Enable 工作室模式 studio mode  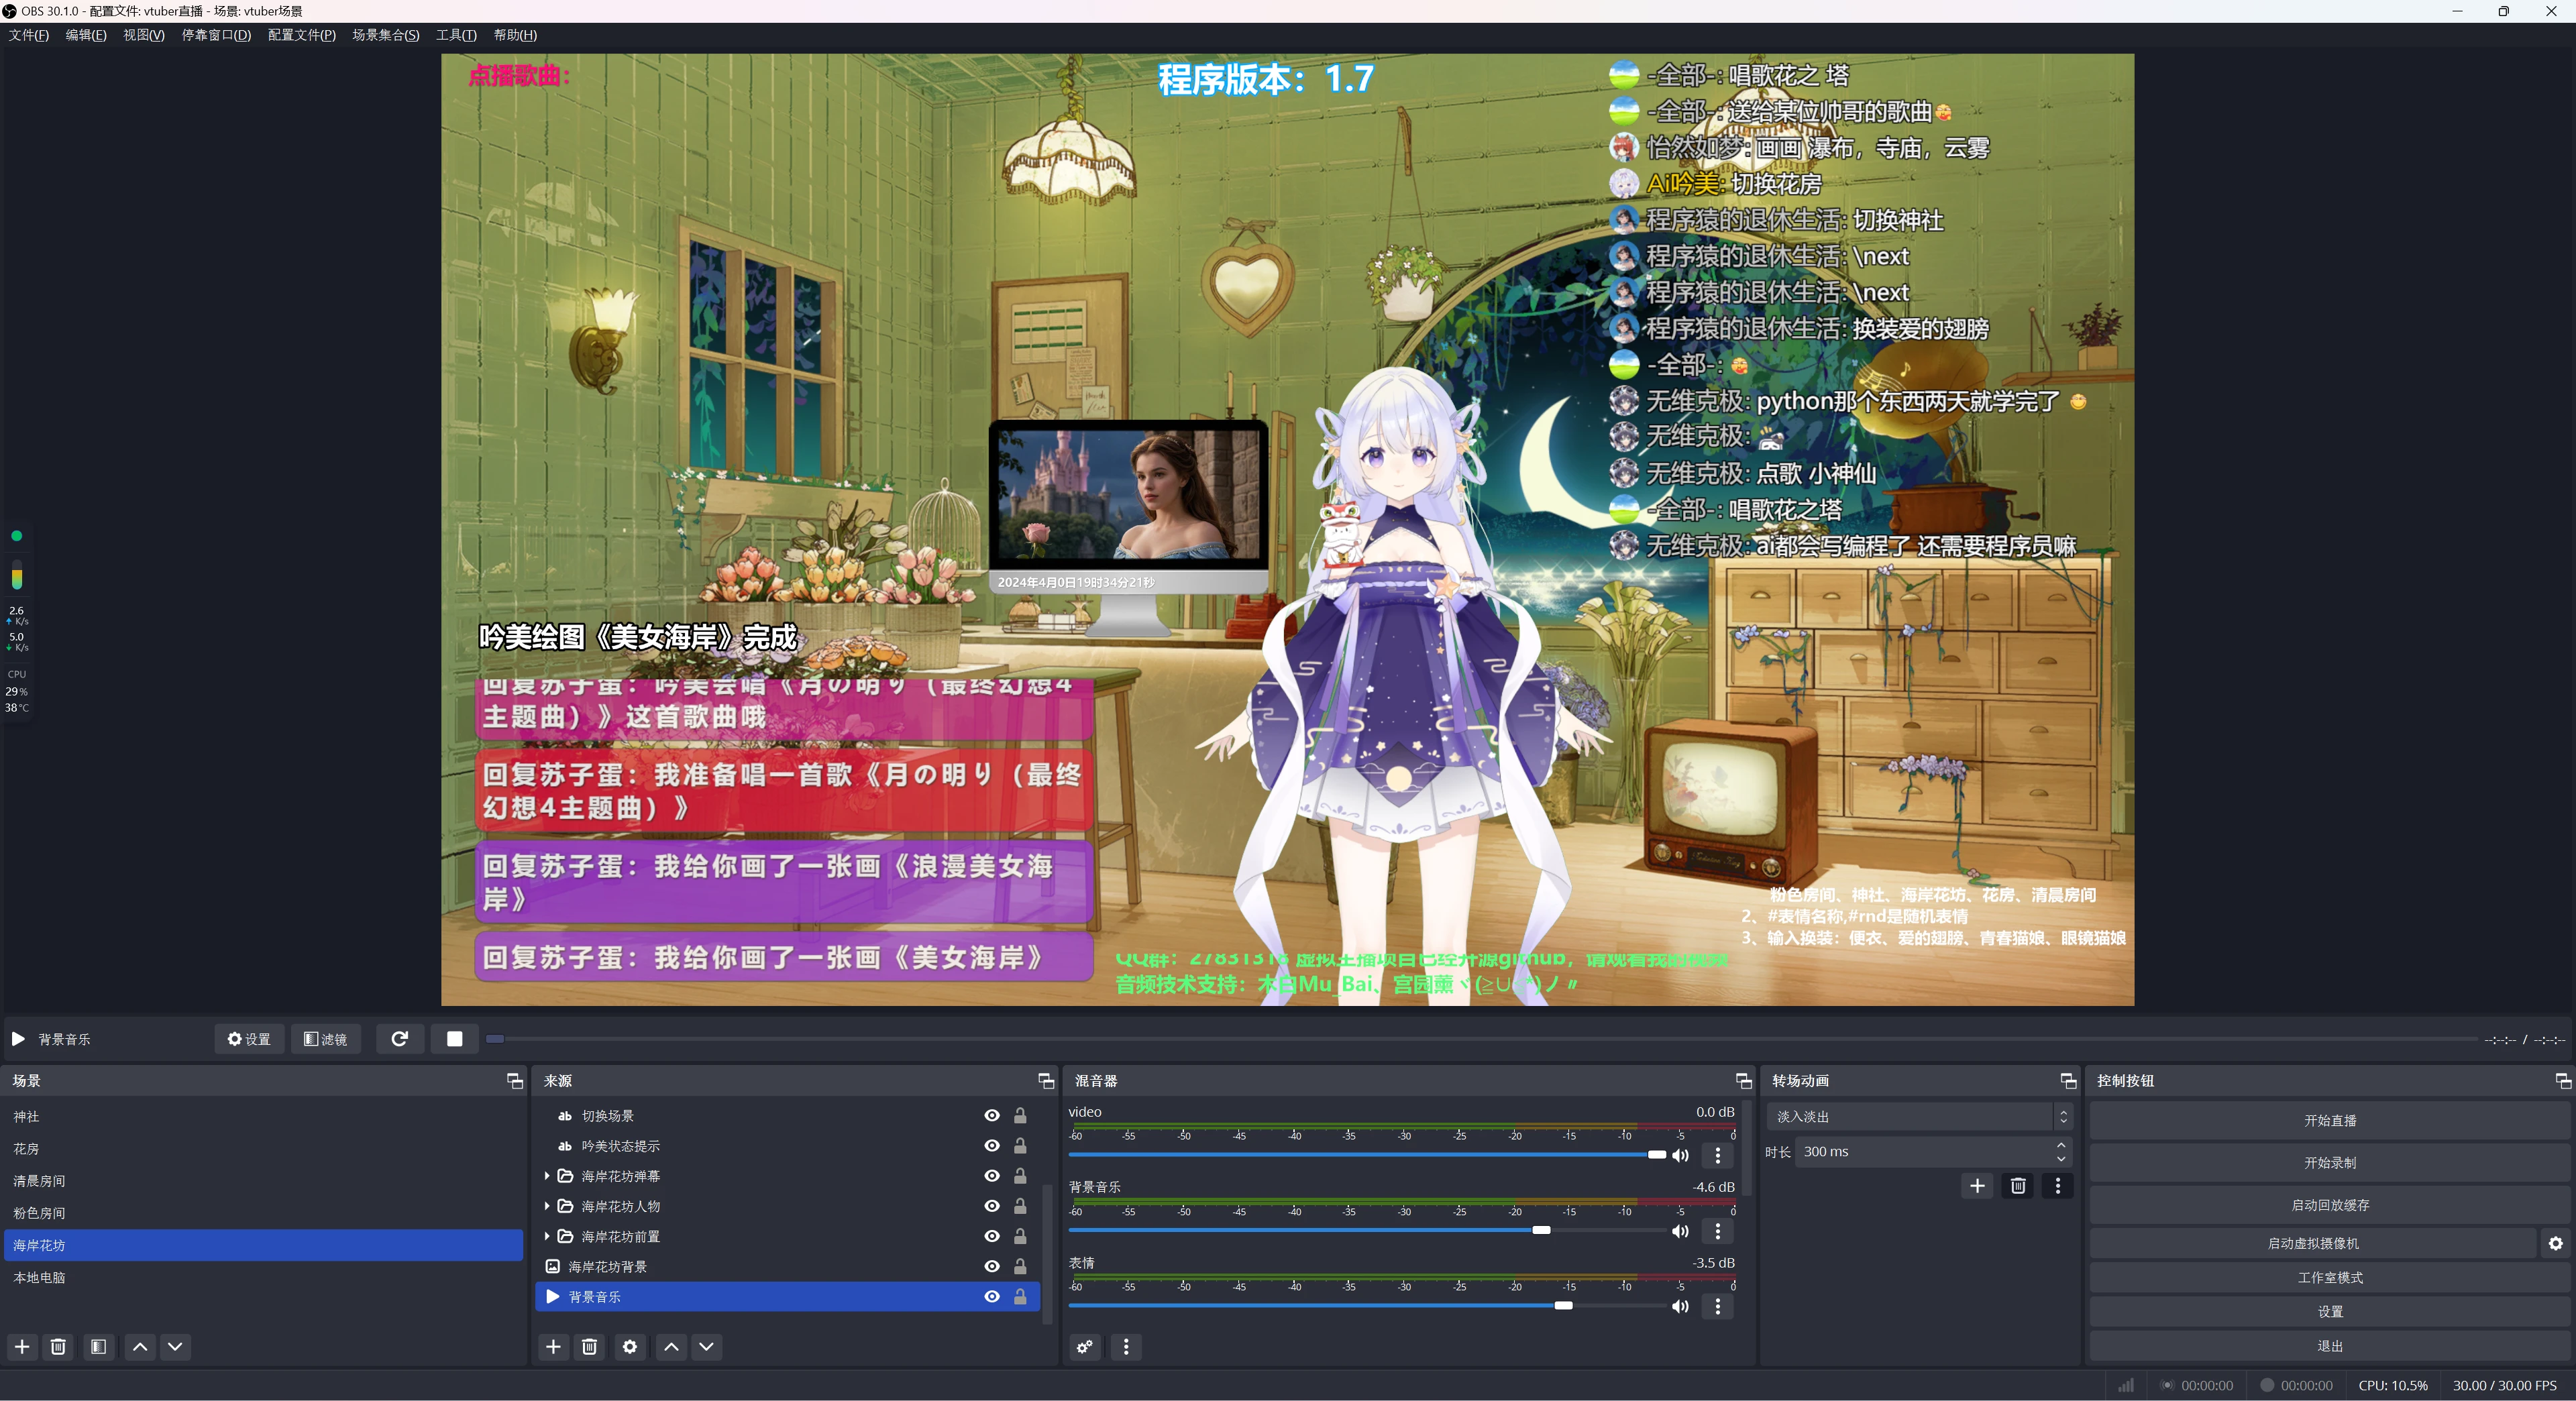(2329, 1277)
